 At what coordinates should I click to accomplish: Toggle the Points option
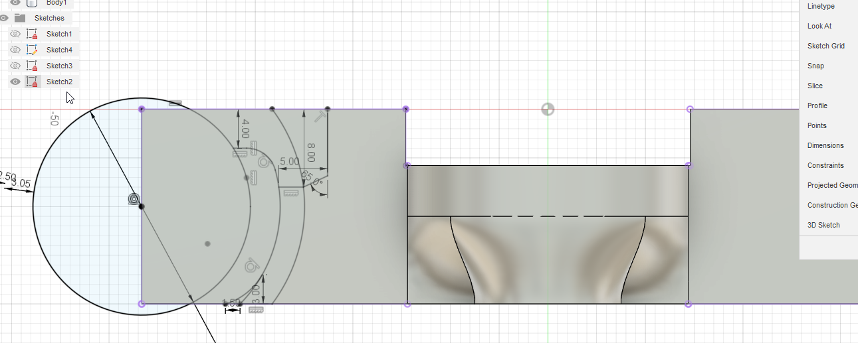tap(817, 125)
